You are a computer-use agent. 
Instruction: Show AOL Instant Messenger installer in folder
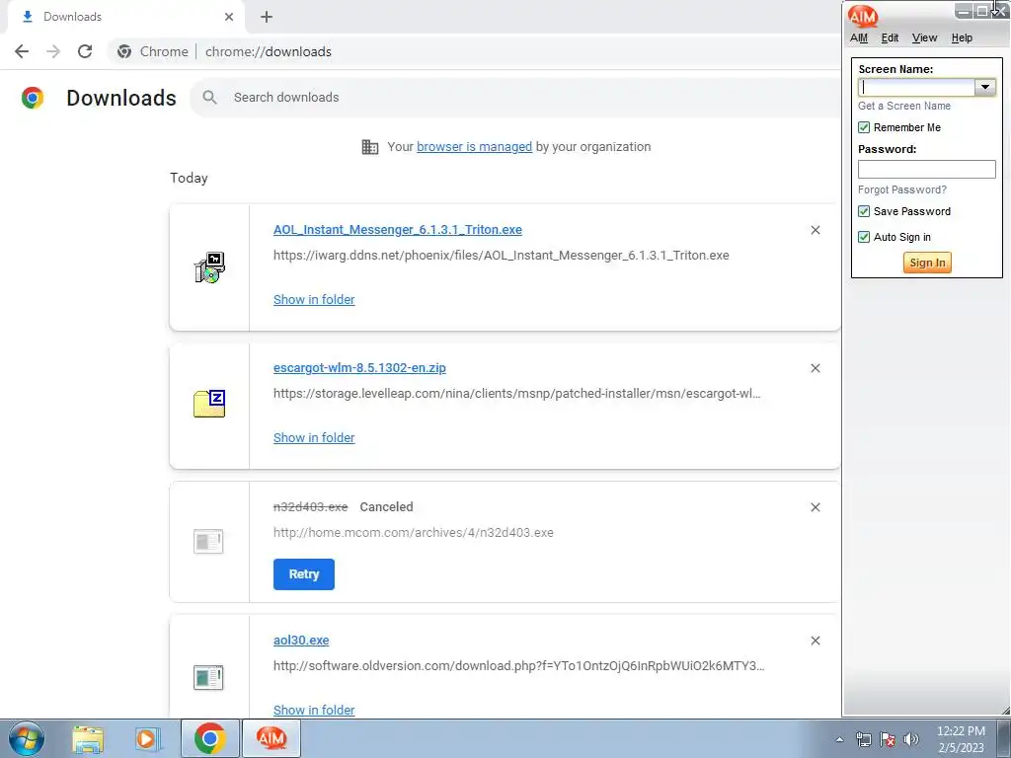click(314, 300)
